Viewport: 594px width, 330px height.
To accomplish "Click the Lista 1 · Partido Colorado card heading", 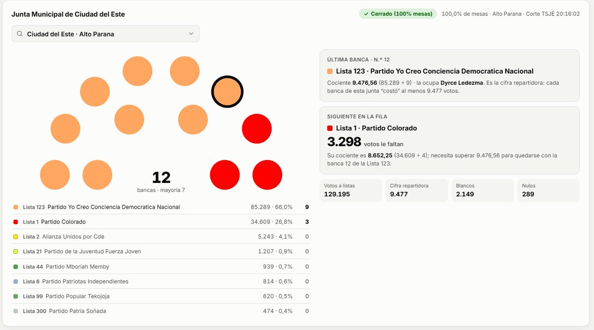I will coord(377,128).
